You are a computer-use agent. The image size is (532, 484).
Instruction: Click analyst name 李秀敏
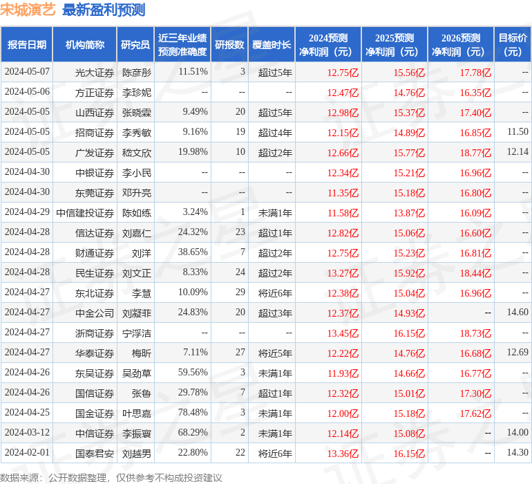(137, 133)
